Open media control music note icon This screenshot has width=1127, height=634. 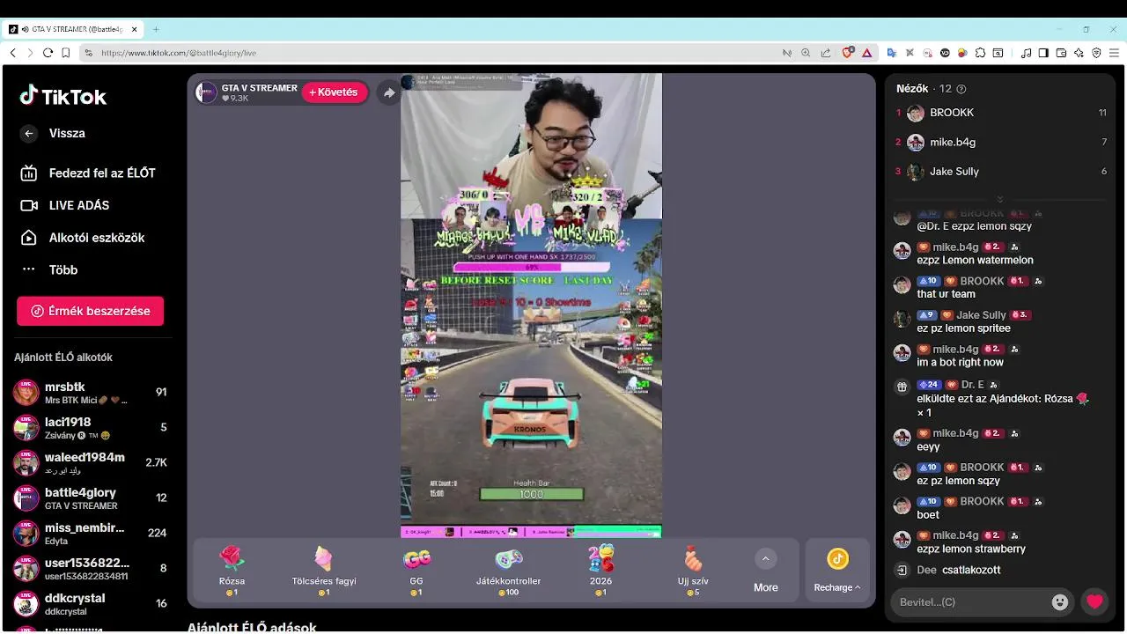[1026, 53]
